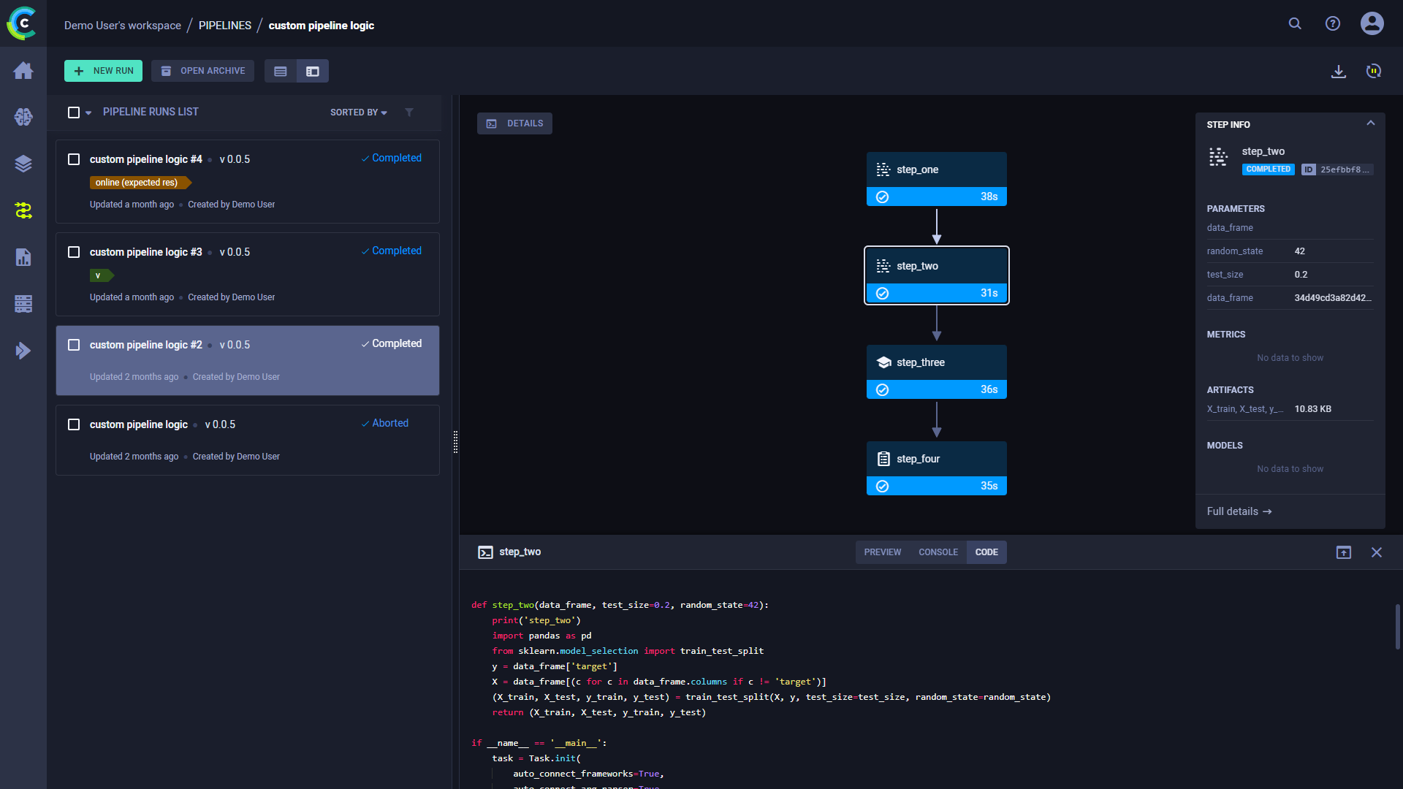Open Full details for step_two
Image resolution: width=1403 pixels, height=789 pixels.
[x=1239, y=511]
